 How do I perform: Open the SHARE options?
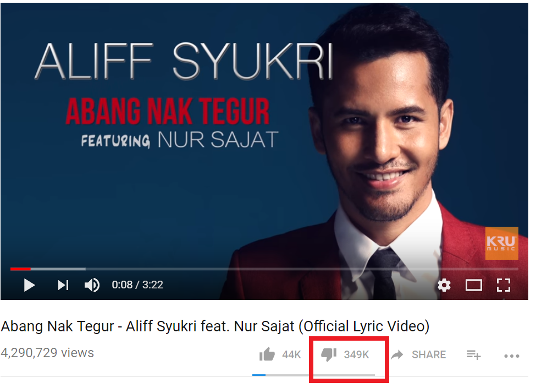click(x=429, y=354)
